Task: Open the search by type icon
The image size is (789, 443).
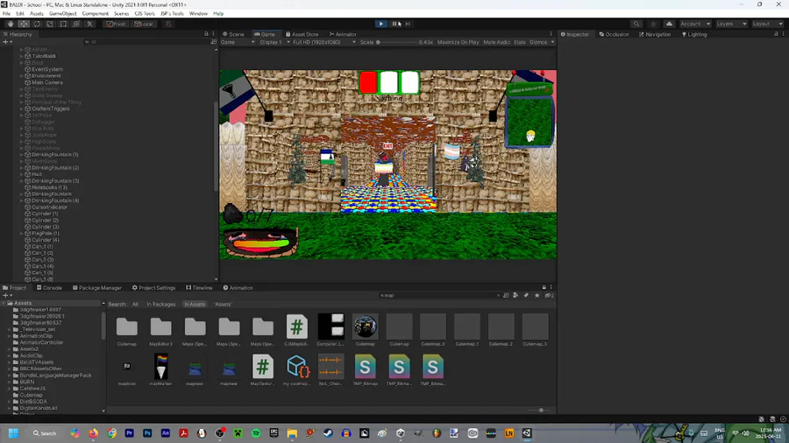Action: point(515,295)
